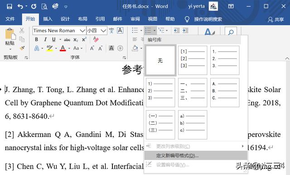This screenshot has height=175, width=290.
Task: Click the Clear Formatting eraser icon
Action: coord(96,39)
